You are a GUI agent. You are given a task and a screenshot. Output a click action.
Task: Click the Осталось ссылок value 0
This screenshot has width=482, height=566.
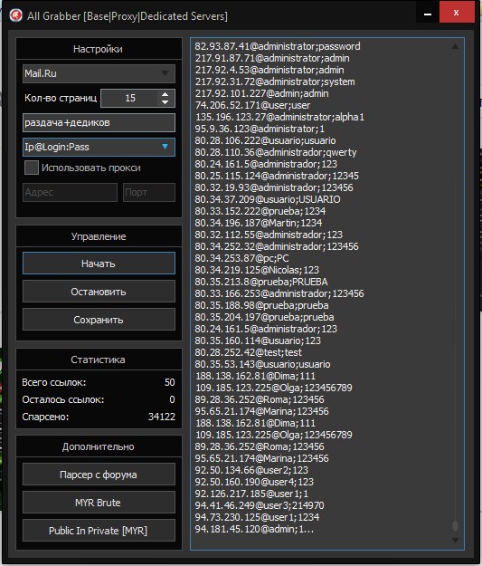pyautogui.click(x=172, y=399)
